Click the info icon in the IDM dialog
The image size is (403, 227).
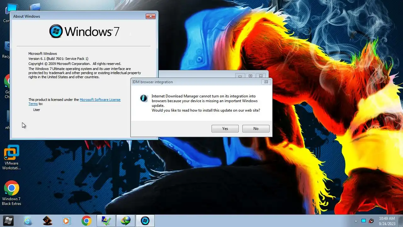click(x=144, y=98)
